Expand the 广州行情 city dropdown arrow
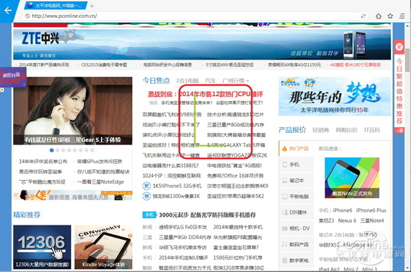 (248, 81)
